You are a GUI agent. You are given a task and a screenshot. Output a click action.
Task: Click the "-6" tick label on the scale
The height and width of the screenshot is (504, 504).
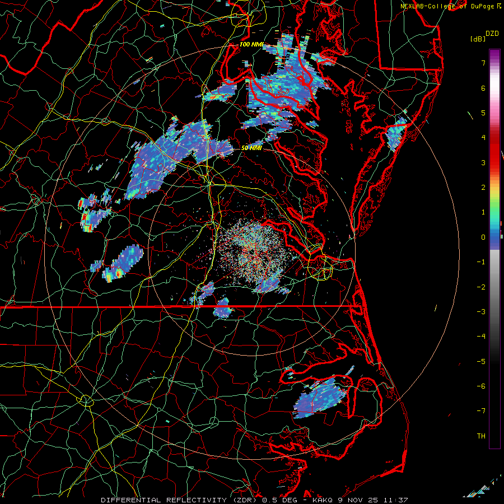[481, 386]
